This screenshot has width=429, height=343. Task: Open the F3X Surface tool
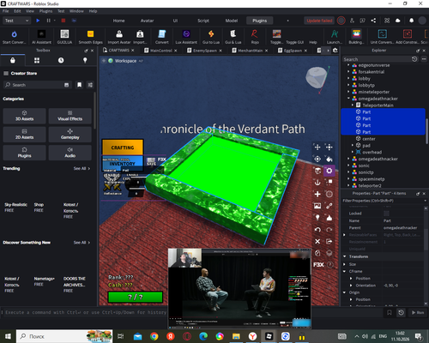click(317, 171)
